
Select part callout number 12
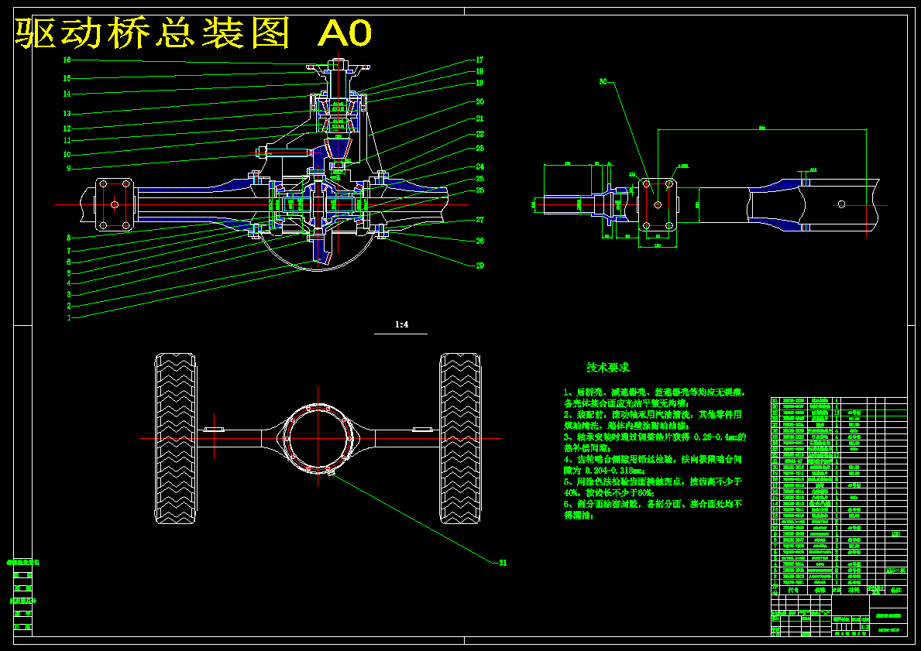67,128
